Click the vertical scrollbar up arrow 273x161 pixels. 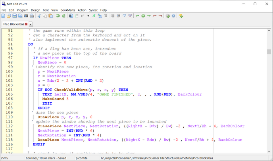click(269, 31)
